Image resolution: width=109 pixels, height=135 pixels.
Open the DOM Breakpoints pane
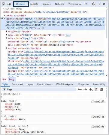click(65, 84)
